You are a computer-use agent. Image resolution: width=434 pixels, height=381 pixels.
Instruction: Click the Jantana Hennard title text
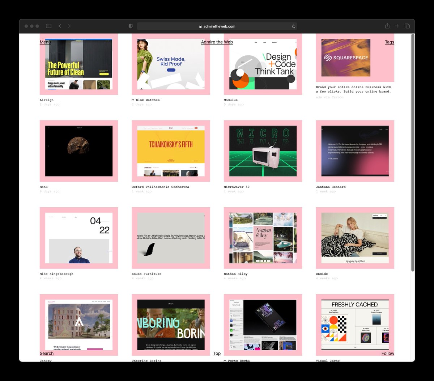point(331,187)
